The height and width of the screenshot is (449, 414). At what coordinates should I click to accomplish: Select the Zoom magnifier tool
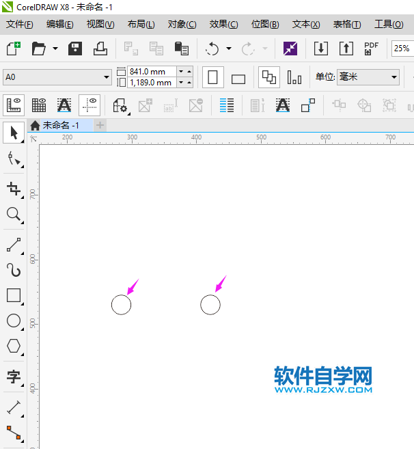point(13,215)
